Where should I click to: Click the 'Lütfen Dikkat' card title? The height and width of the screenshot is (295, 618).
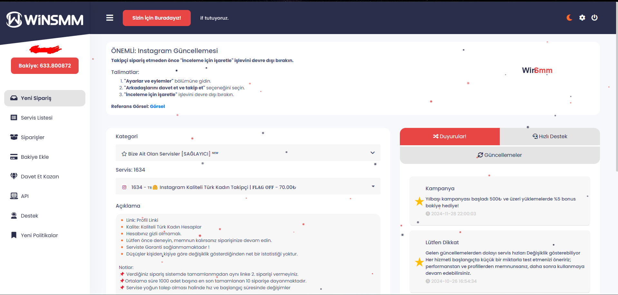(x=442, y=243)
